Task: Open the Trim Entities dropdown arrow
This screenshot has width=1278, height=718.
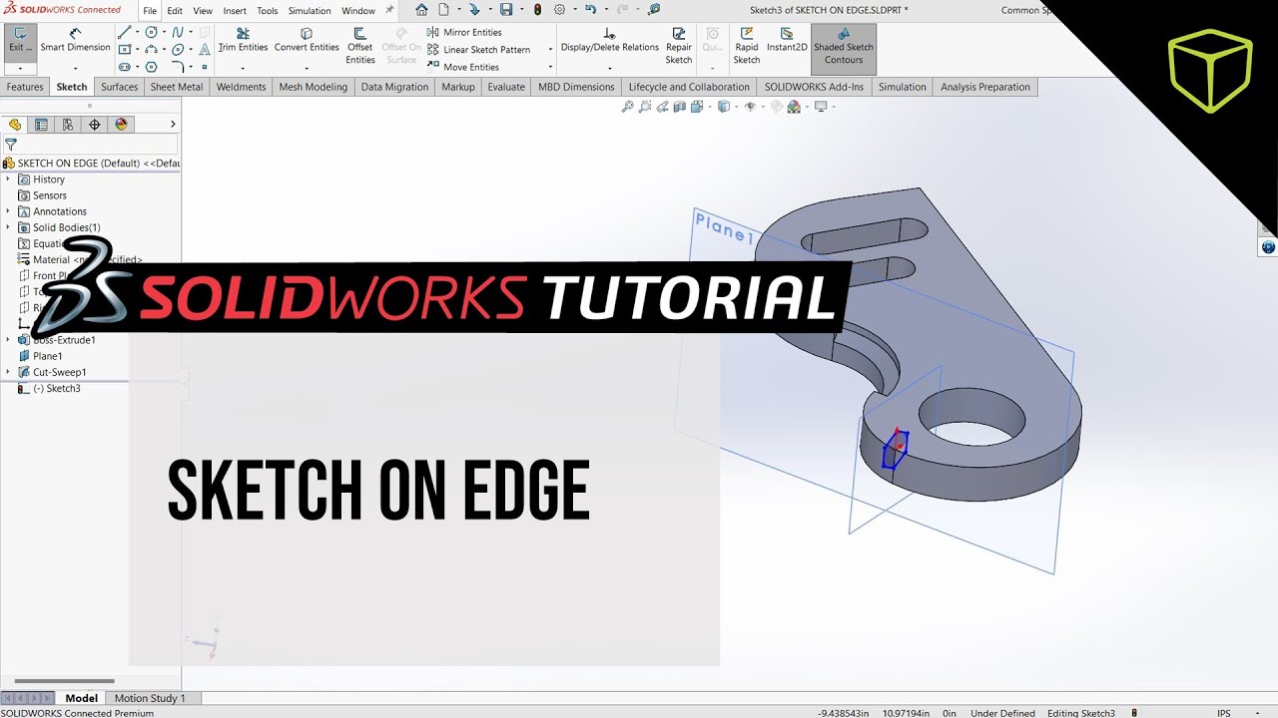Action: coord(243,68)
